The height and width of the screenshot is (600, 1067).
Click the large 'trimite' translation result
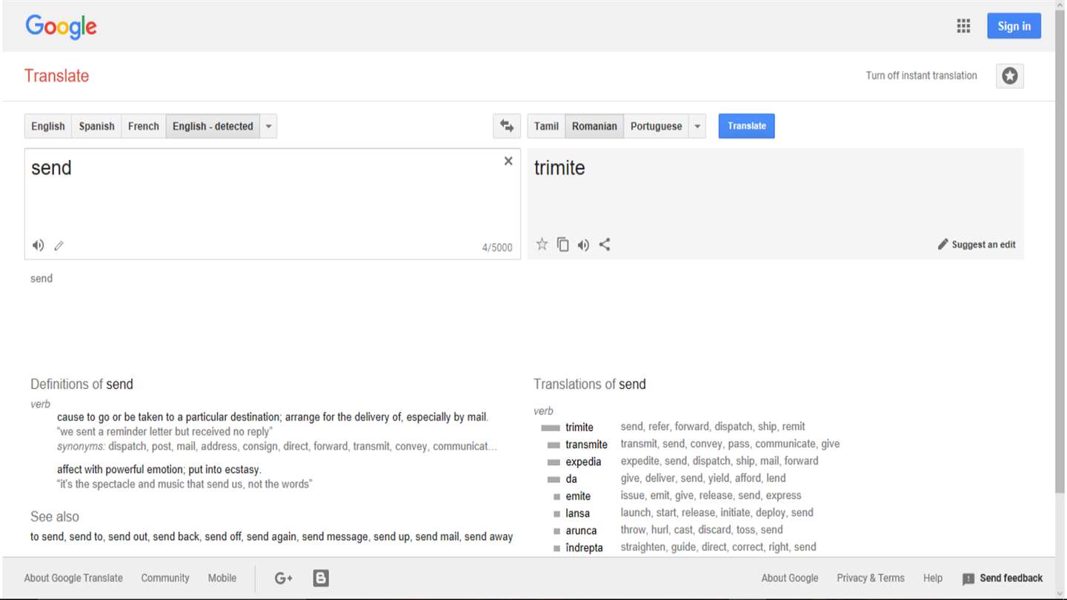point(559,167)
